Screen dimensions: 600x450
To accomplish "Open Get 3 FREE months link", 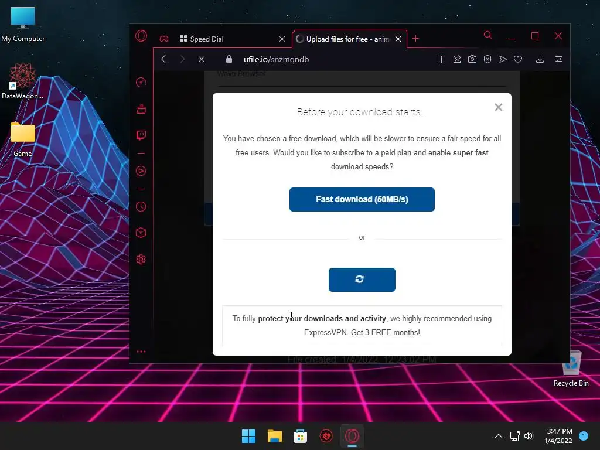I will coord(386,333).
